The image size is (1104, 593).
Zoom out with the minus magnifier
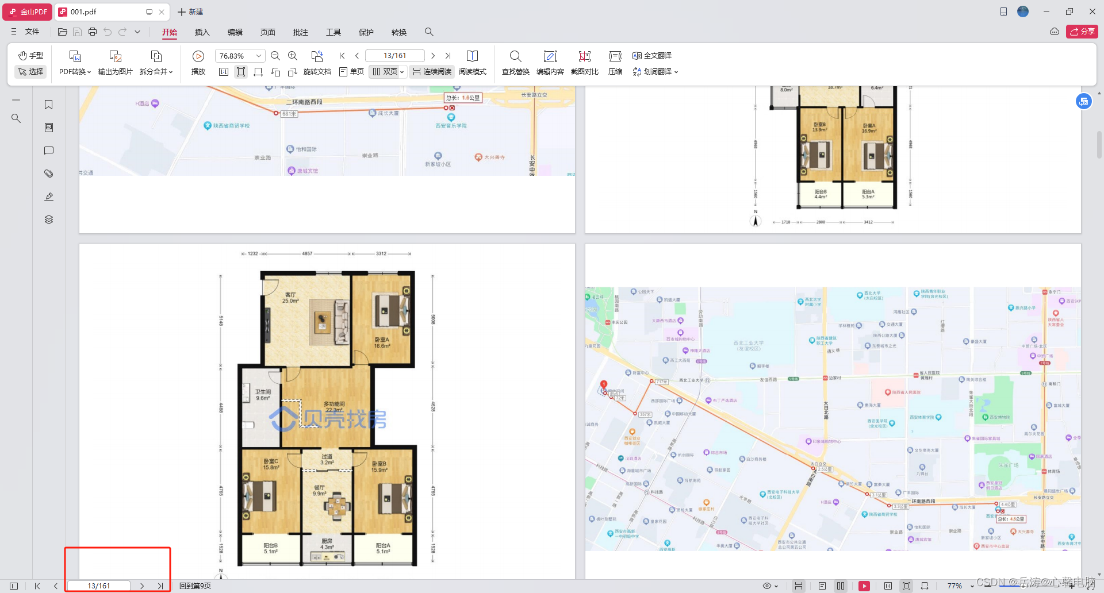point(275,56)
